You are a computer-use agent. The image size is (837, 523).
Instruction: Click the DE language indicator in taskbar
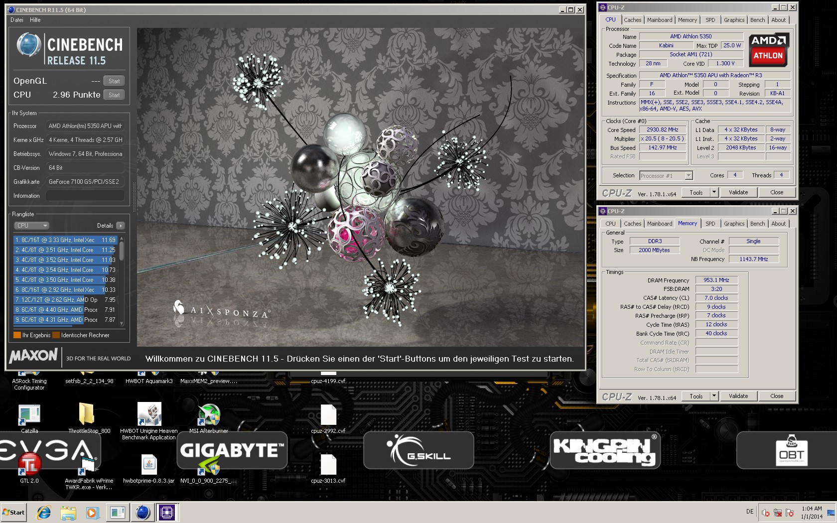click(750, 512)
